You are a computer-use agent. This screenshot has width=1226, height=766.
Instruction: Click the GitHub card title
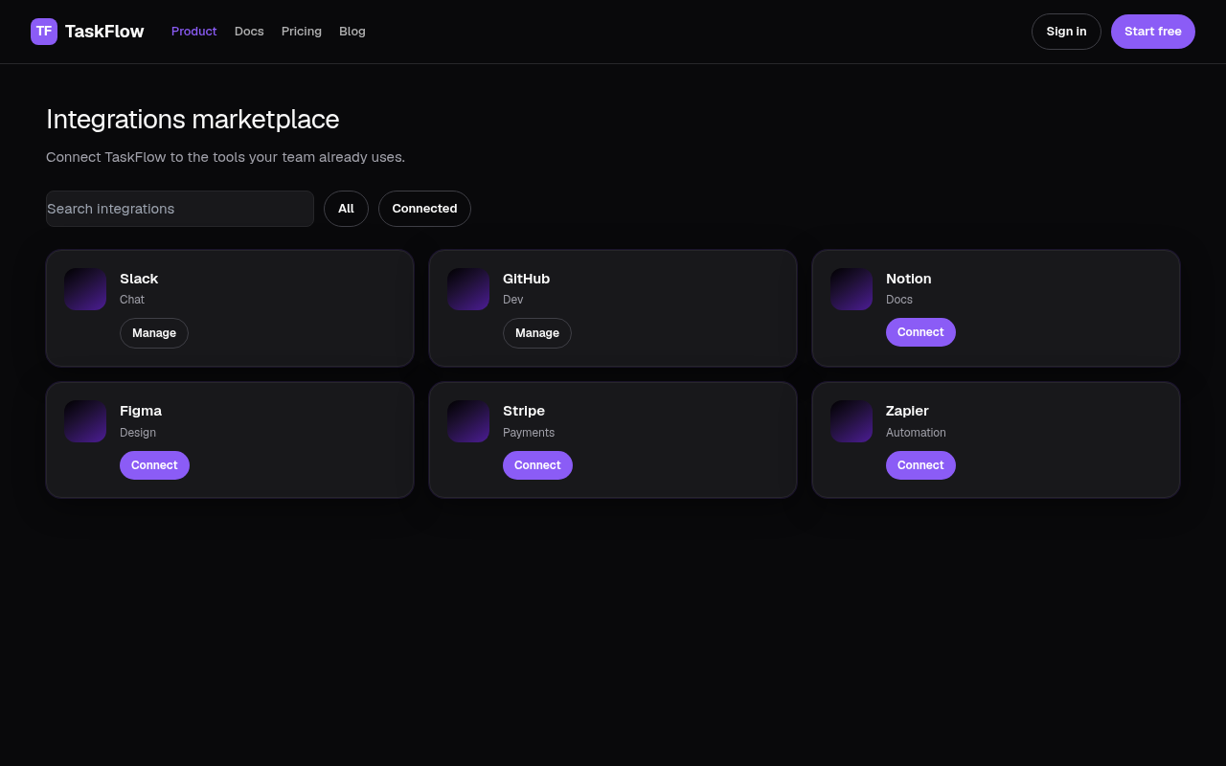tap(526, 279)
